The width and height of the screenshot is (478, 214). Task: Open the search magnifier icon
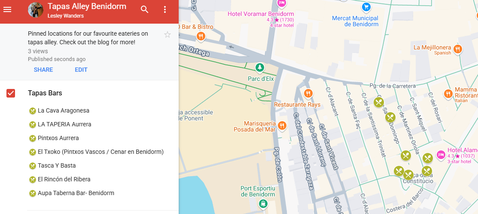coord(144,9)
